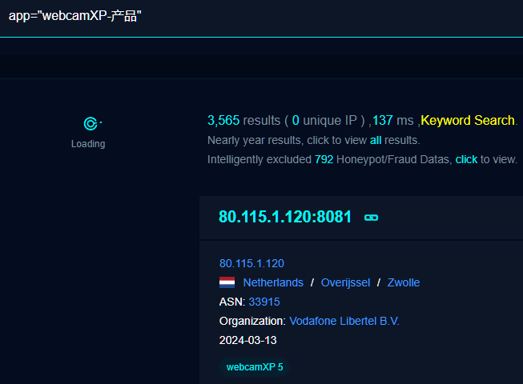The width and height of the screenshot is (523, 384).
Task: Filter by country Netherlands
Action: coord(273,282)
